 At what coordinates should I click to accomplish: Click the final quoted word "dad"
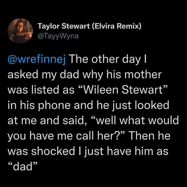22,167
